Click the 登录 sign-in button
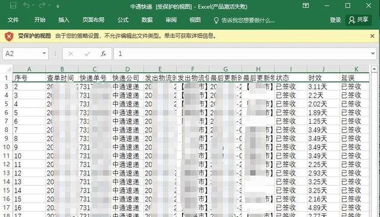This screenshot has height=217, width=380. coord(335,20)
